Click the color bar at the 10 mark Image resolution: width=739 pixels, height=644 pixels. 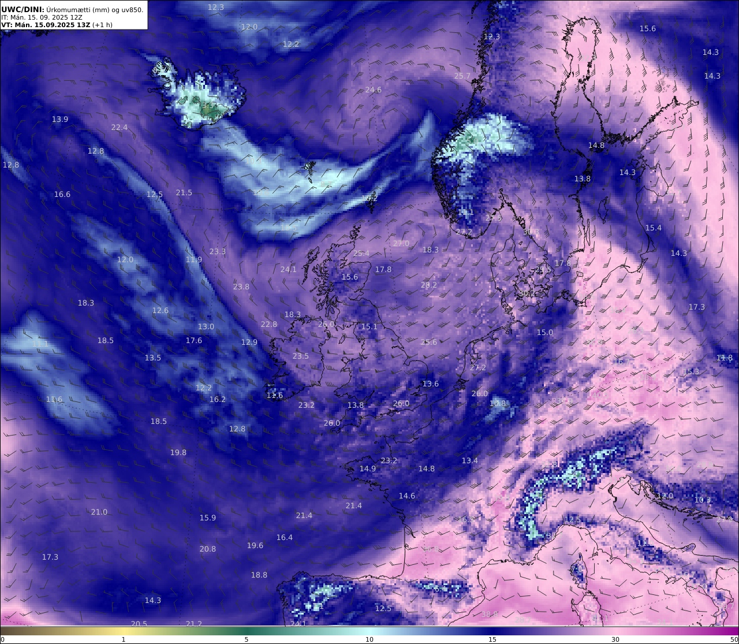click(369, 630)
